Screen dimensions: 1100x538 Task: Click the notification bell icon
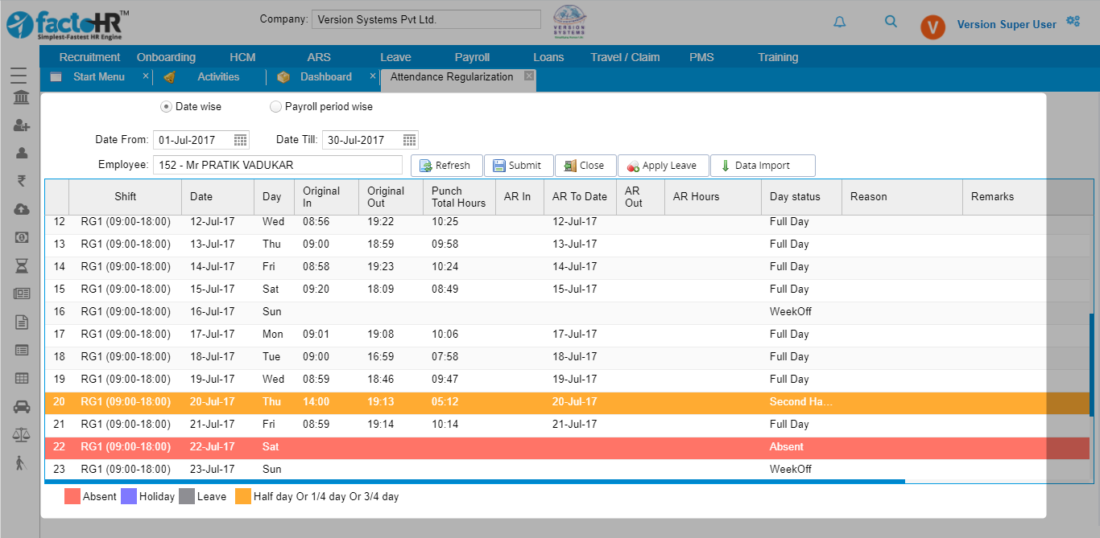coord(840,23)
